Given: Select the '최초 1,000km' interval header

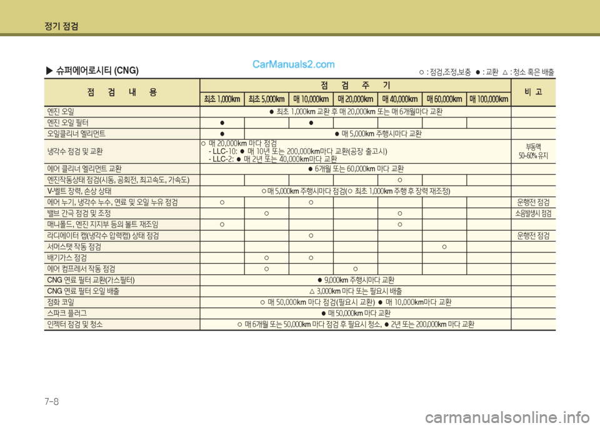Looking at the screenshot, I should tap(222, 99).
